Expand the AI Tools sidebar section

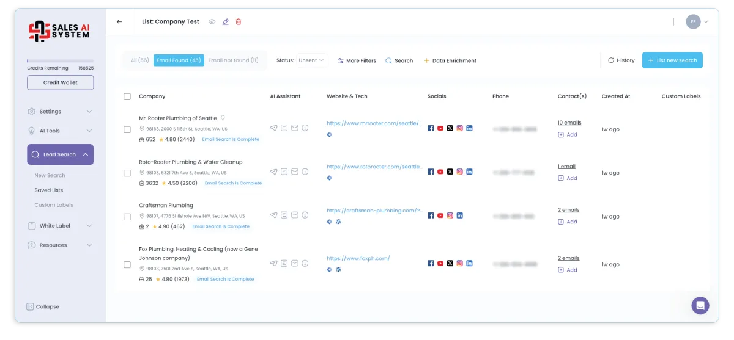[60, 131]
